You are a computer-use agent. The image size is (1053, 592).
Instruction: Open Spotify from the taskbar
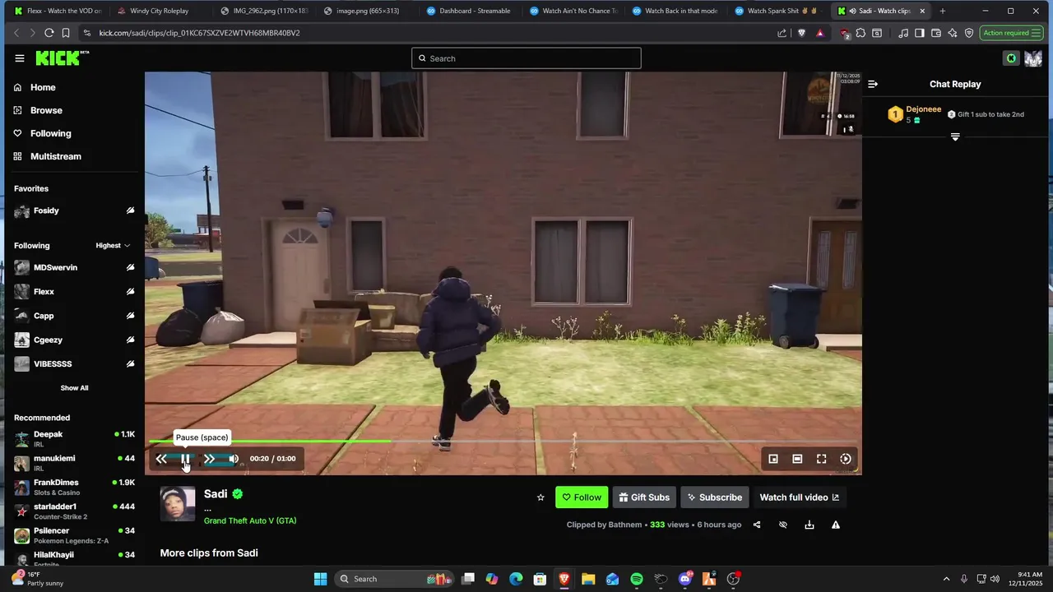pos(637,579)
